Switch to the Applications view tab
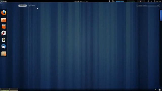The image size is (162, 91). point(31,6)
